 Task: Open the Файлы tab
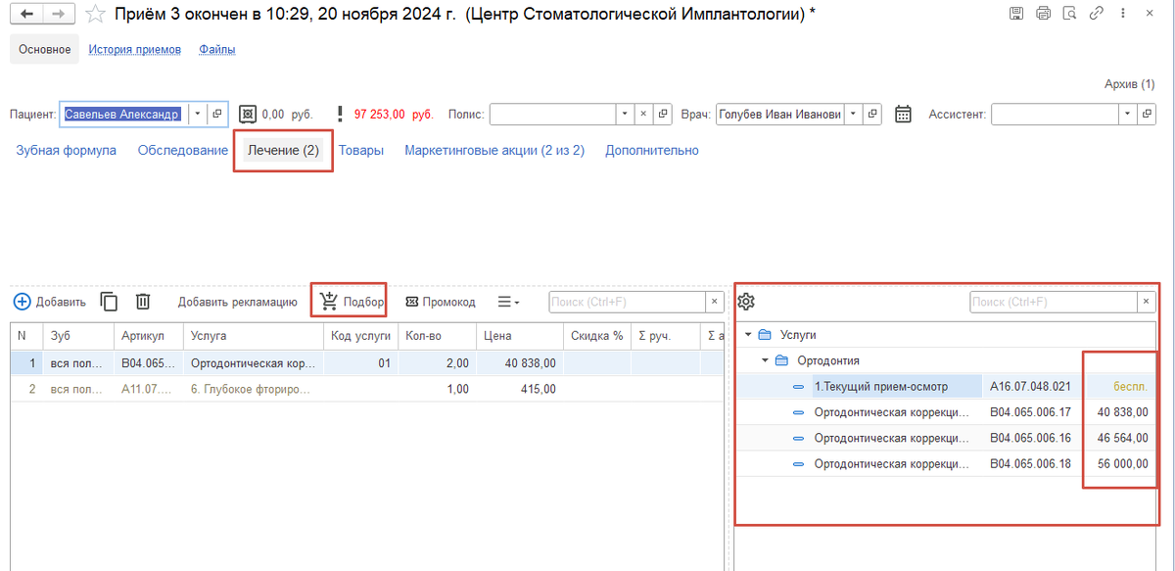click(x=216, y=49)
